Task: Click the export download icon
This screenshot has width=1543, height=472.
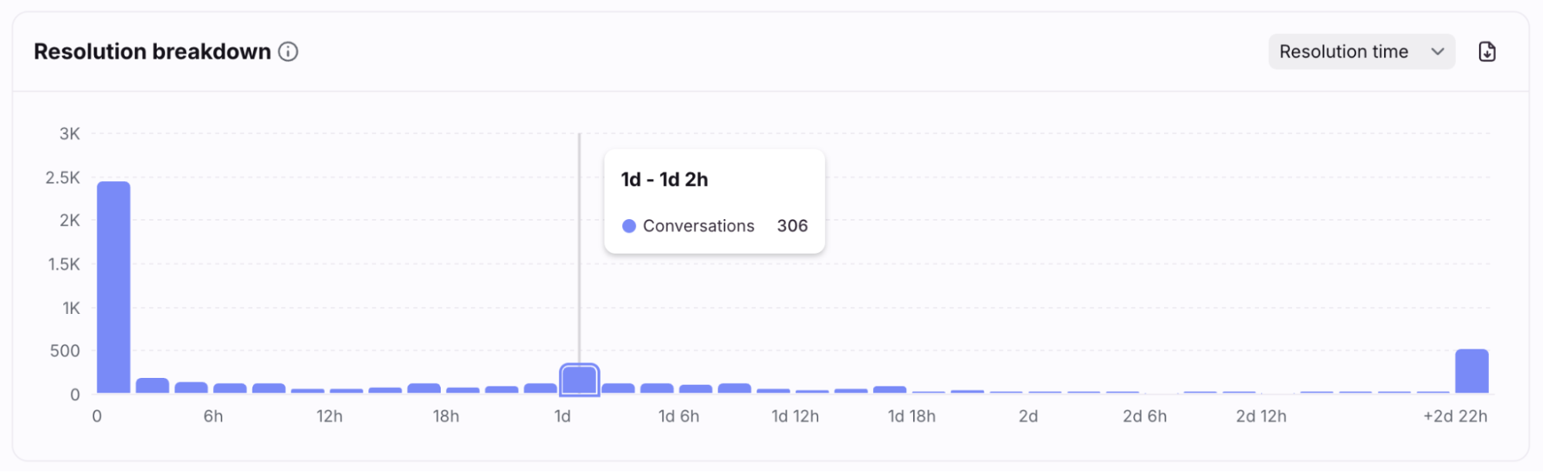Action: 1487,52
